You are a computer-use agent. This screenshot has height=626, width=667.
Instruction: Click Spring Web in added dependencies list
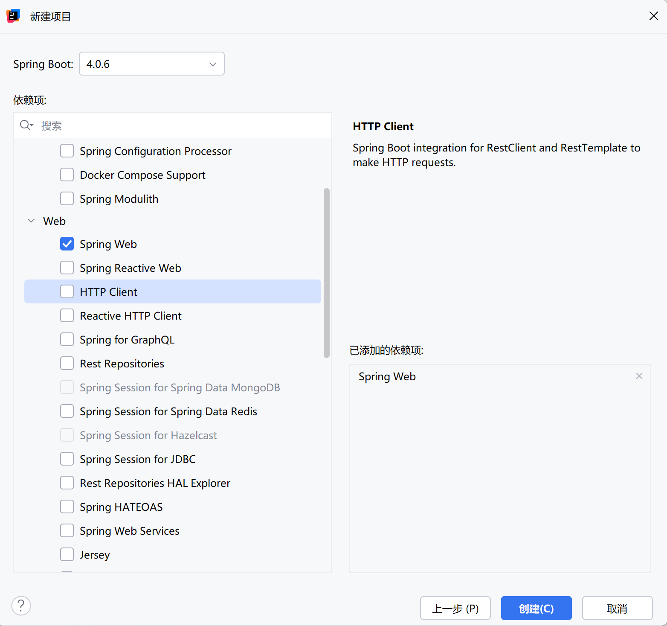coord(387,376)
